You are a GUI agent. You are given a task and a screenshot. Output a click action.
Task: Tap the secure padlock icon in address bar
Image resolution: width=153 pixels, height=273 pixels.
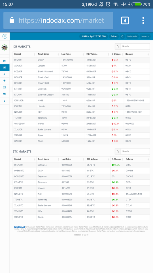12,20
